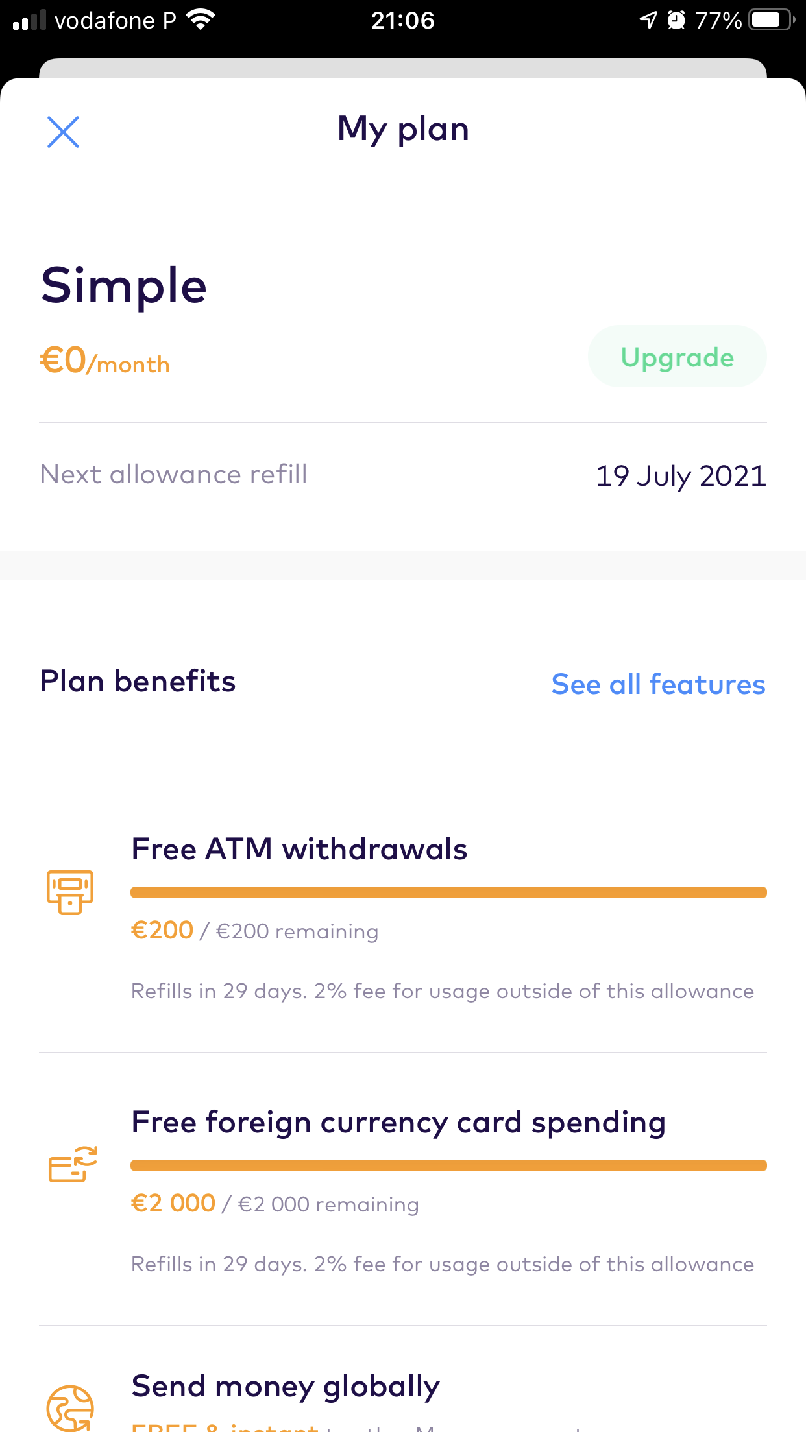Tap the Wi-Fi status icon
The width and height of the screenshot is (806, 1432).
201,20
